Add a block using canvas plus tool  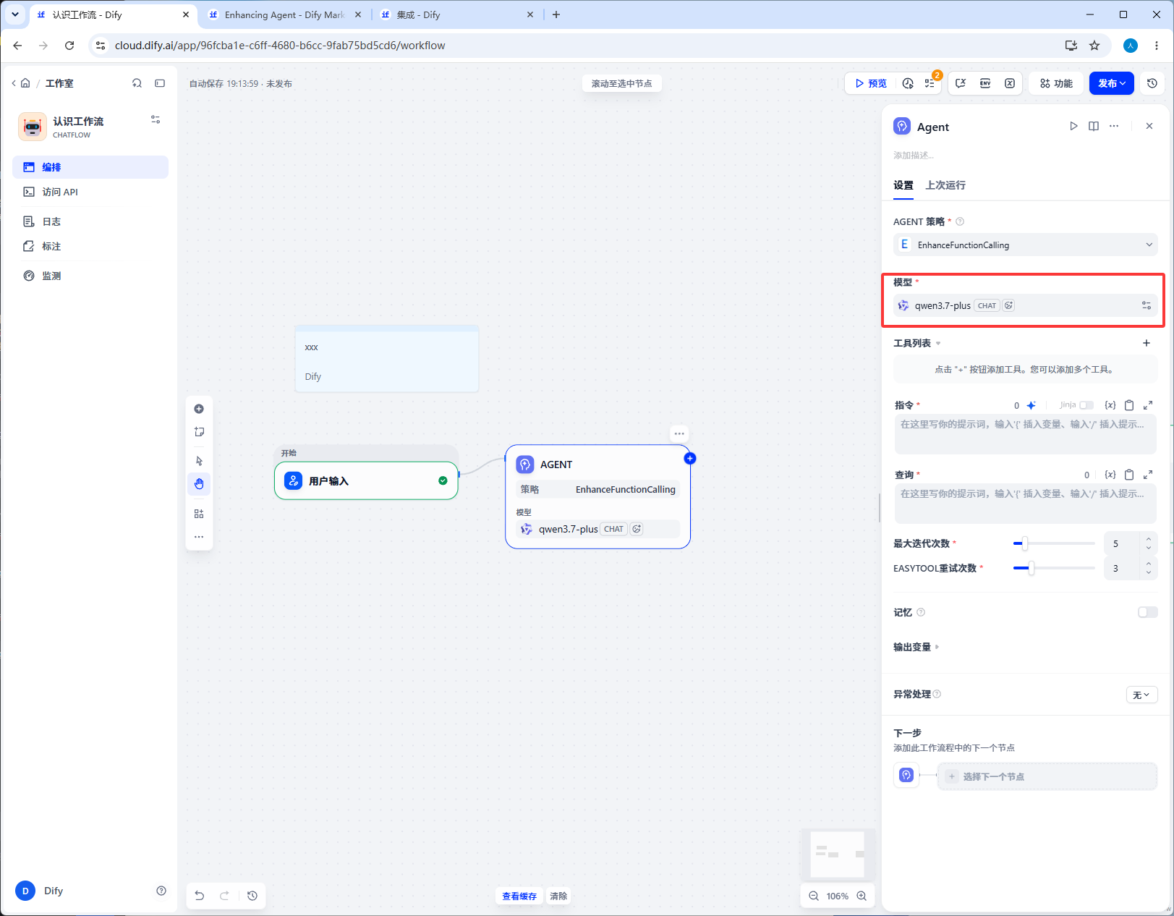199,409
